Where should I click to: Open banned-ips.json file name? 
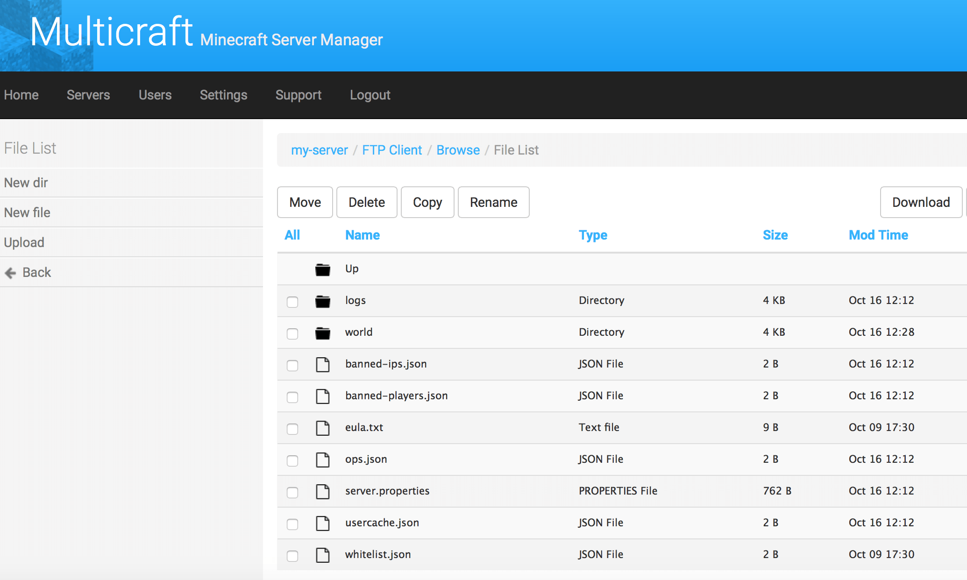click(386, 364)
